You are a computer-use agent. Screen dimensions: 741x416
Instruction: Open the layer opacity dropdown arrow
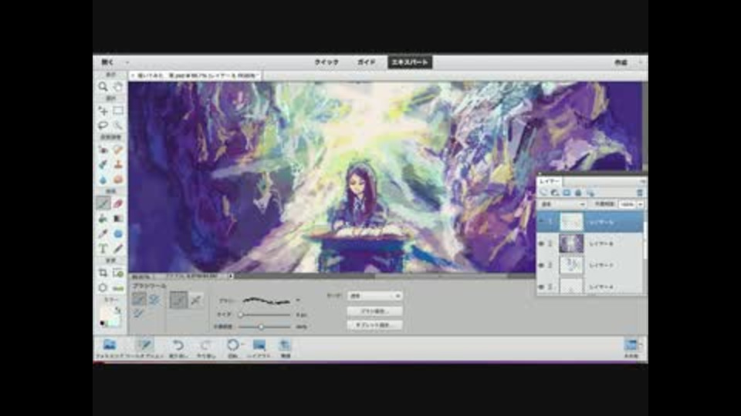coord(641,204)
